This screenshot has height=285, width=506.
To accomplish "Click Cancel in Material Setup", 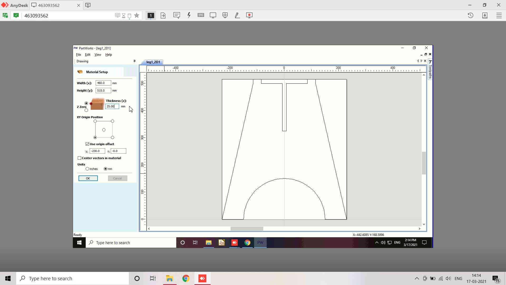I will coord(118,178).
